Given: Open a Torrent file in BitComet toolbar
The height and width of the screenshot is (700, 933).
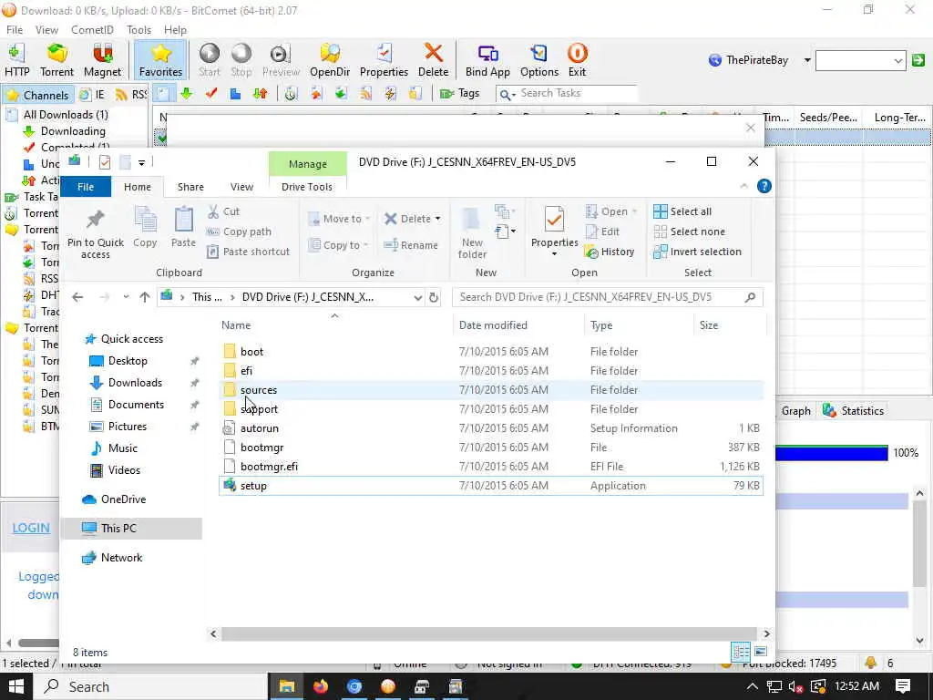Looking at the screenshot, I should (x=56, y=60).
